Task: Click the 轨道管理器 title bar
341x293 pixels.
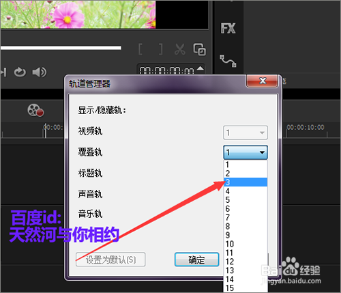Action: 155,83
